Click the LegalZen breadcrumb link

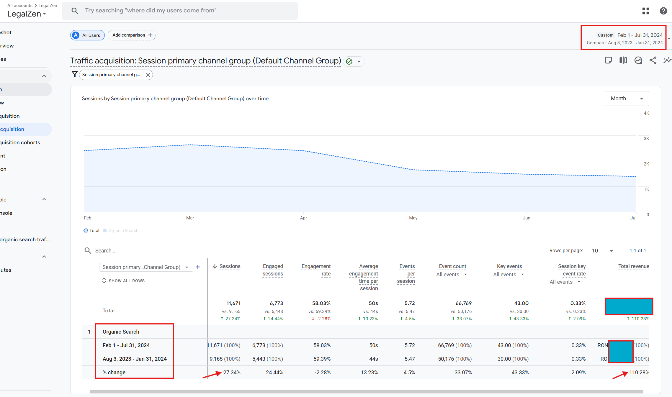48,5
